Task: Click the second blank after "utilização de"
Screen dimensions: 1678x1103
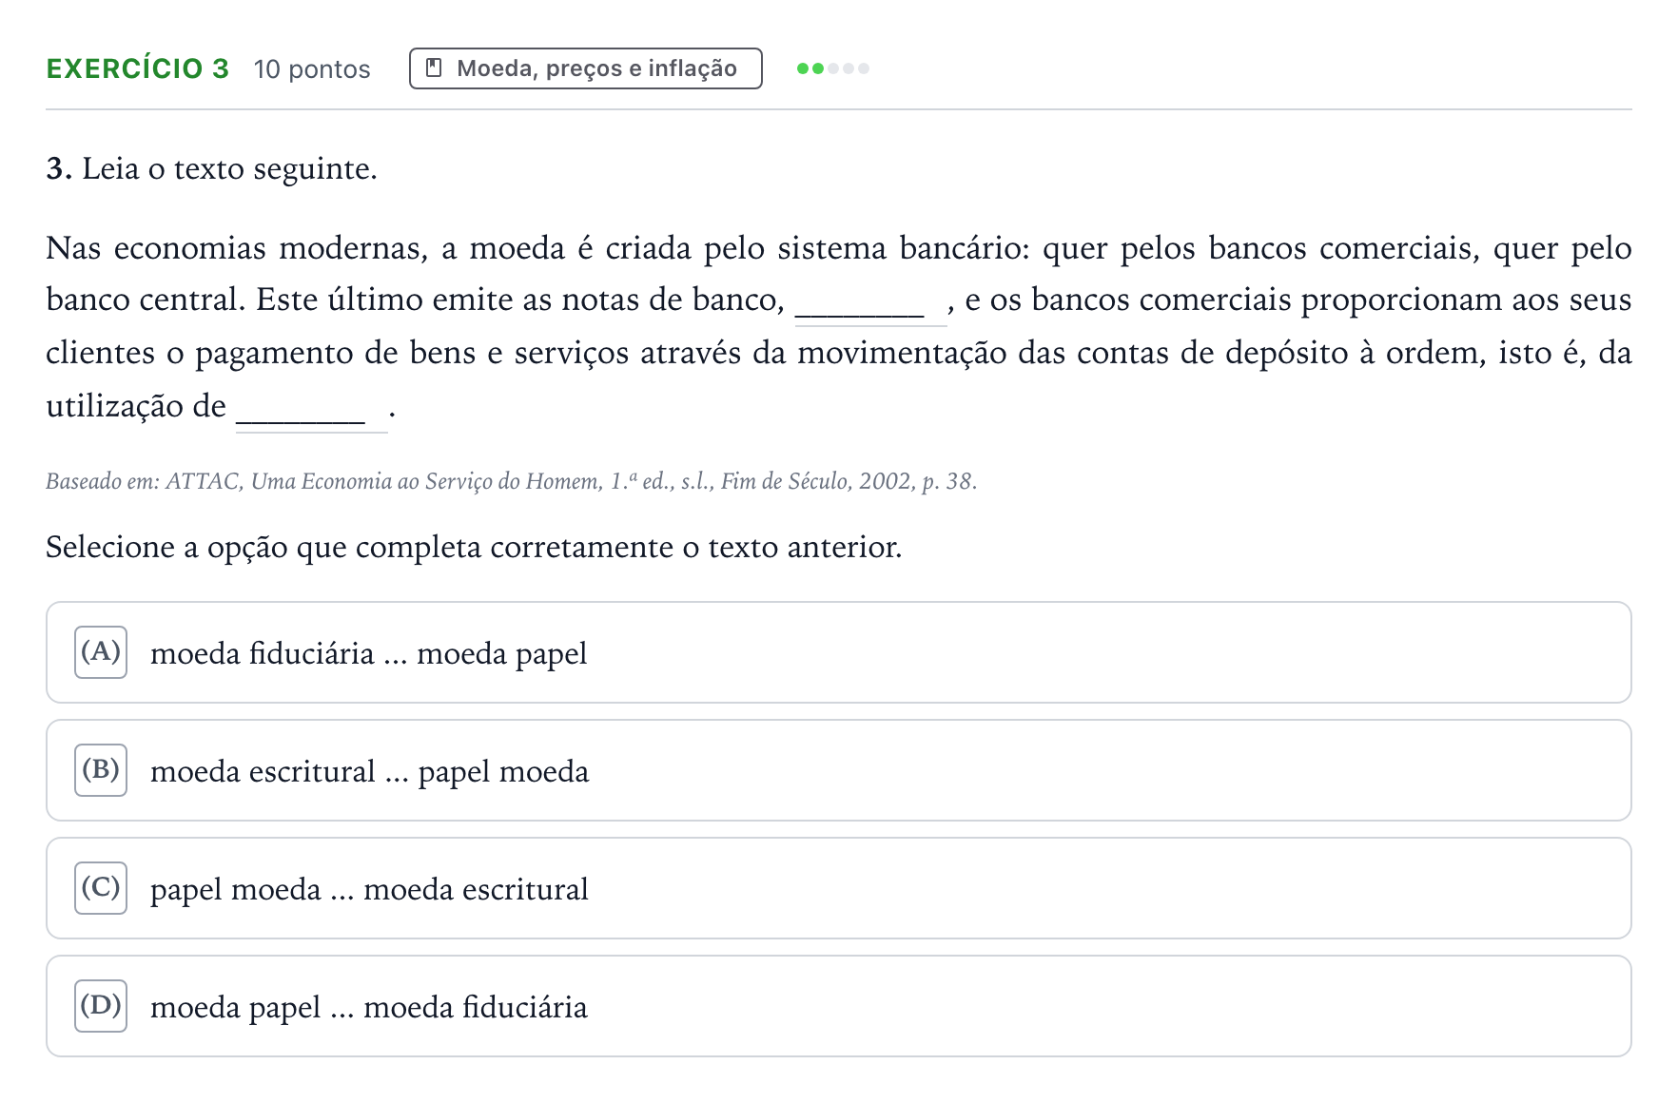Action: click(x=311, y=409)
